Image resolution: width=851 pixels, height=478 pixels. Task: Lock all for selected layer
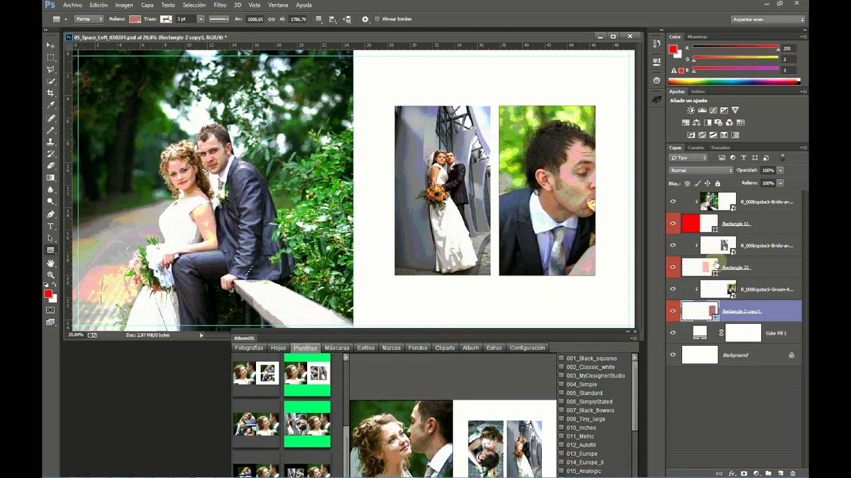click(717, 183)
